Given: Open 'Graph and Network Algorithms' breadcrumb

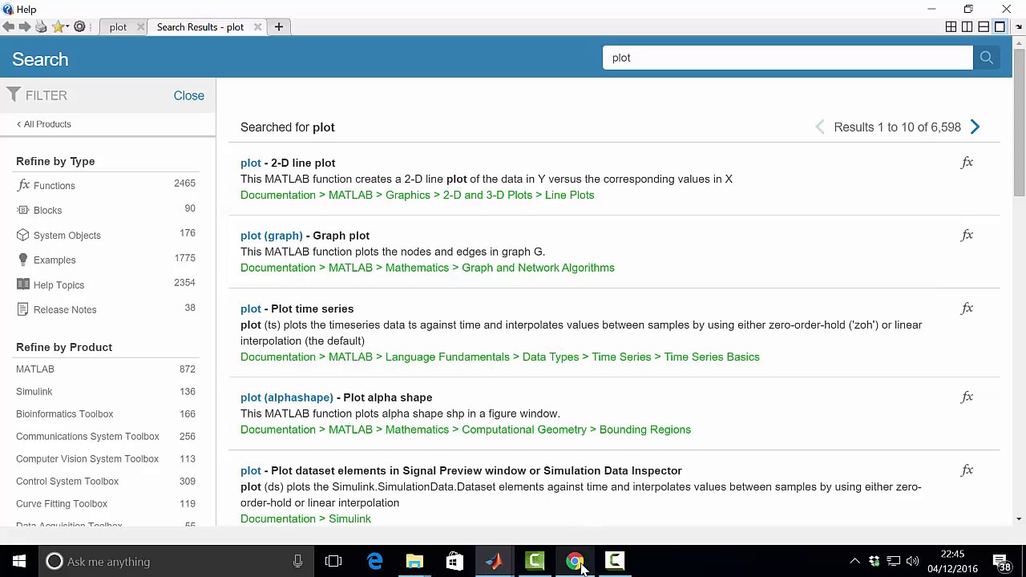Looking at the screenshot, I should [x=539, y=268].
